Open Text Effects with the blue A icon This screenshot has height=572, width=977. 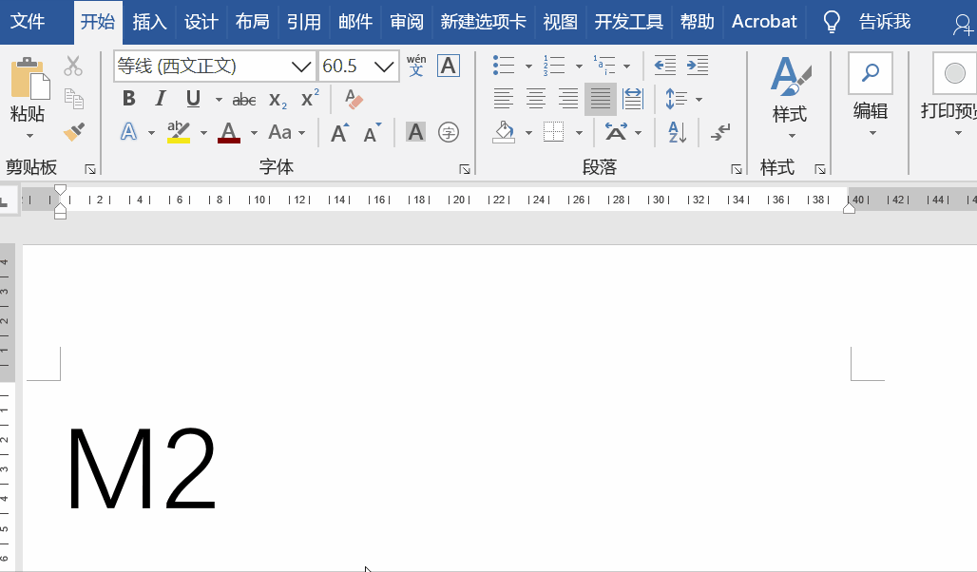pyautogui.click(x=128, y=132)
